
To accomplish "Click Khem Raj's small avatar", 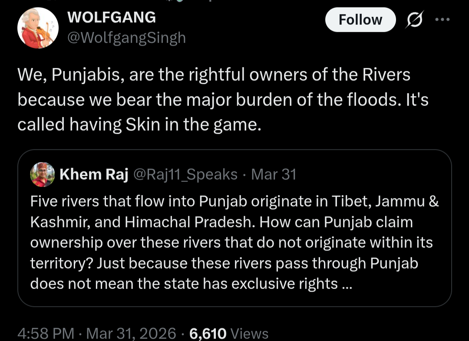I will click(43, 174).
